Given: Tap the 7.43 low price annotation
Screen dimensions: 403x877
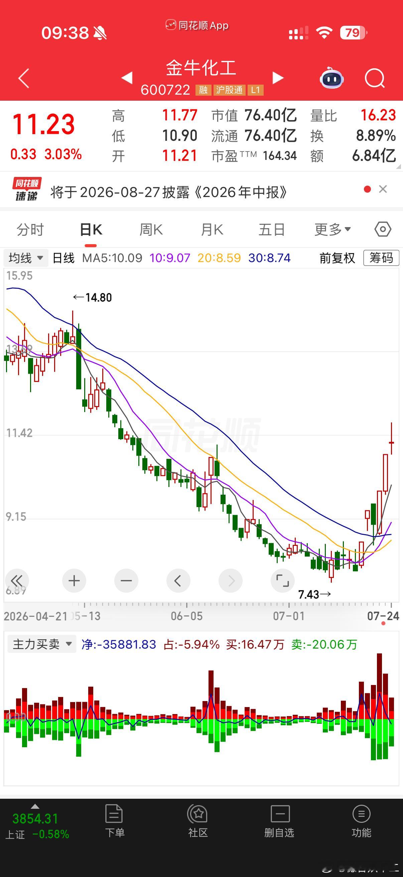Looking at the screenshot, I should point(314,594).
